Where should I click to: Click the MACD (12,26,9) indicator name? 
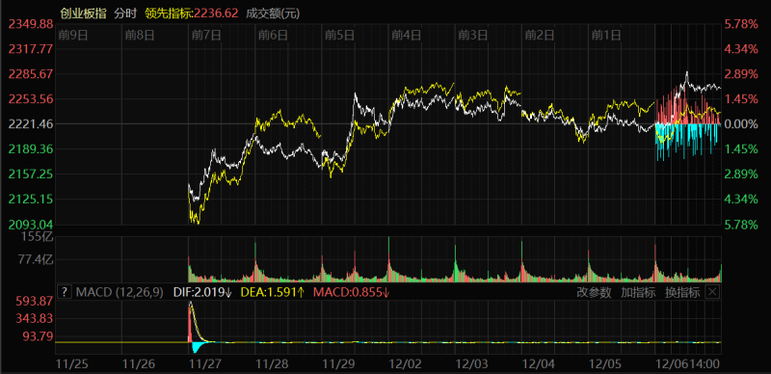tap(120, 292)
